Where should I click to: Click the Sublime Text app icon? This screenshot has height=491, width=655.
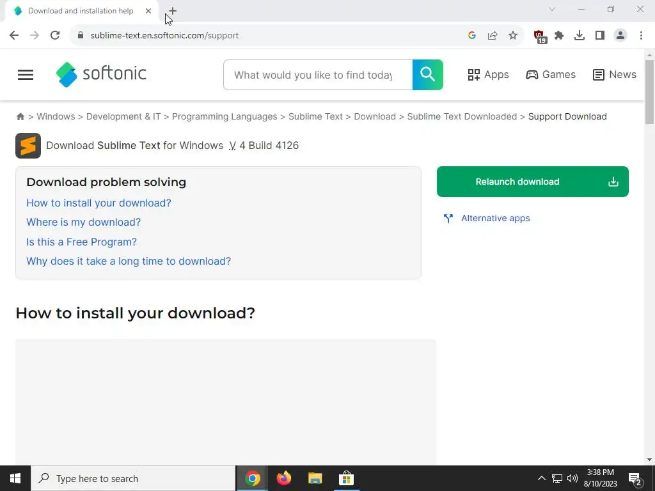[28, 146]
